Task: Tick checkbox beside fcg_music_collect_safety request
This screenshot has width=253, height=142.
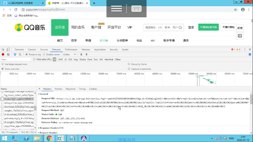Action: point(2,95)
